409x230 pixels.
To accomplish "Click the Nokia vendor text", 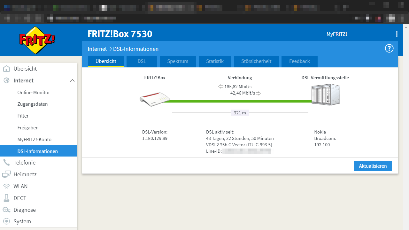I will point(320,132).
